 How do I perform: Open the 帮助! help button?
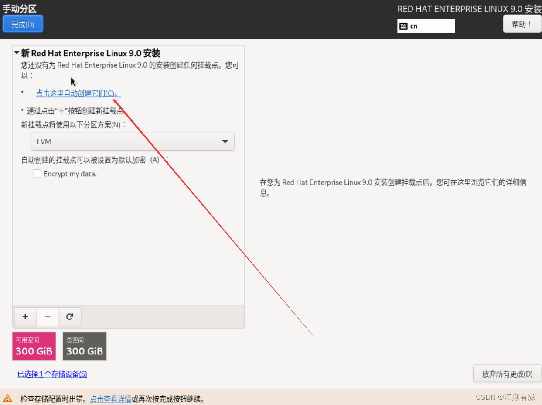[522, 24]
